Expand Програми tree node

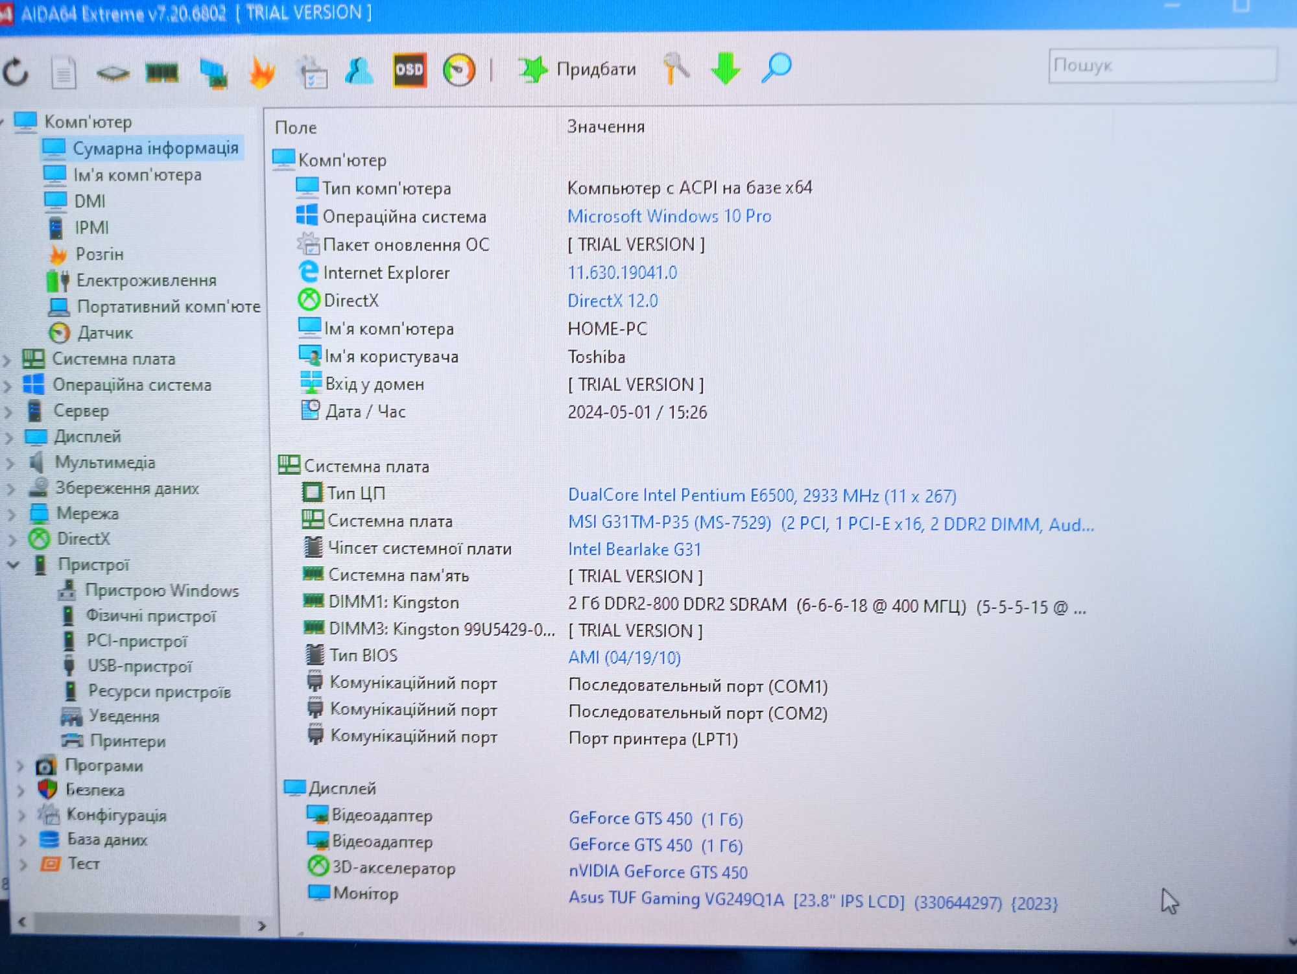[x=20, y=766]
